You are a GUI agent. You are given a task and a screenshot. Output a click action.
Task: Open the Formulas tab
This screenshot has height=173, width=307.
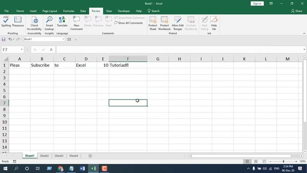pos(69,11)
